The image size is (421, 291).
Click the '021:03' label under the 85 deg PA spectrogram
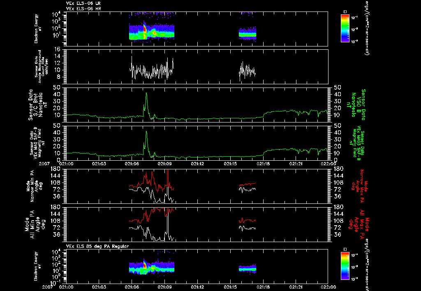pos(99,287)
